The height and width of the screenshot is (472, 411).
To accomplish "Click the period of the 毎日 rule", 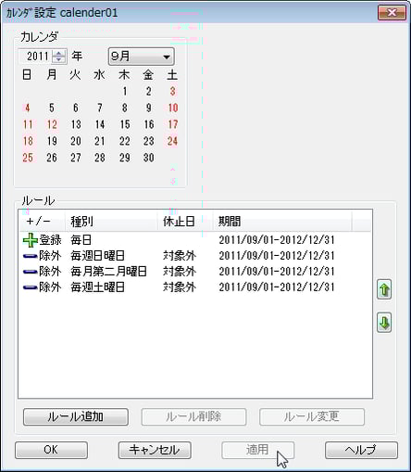I will coord(277,240).
